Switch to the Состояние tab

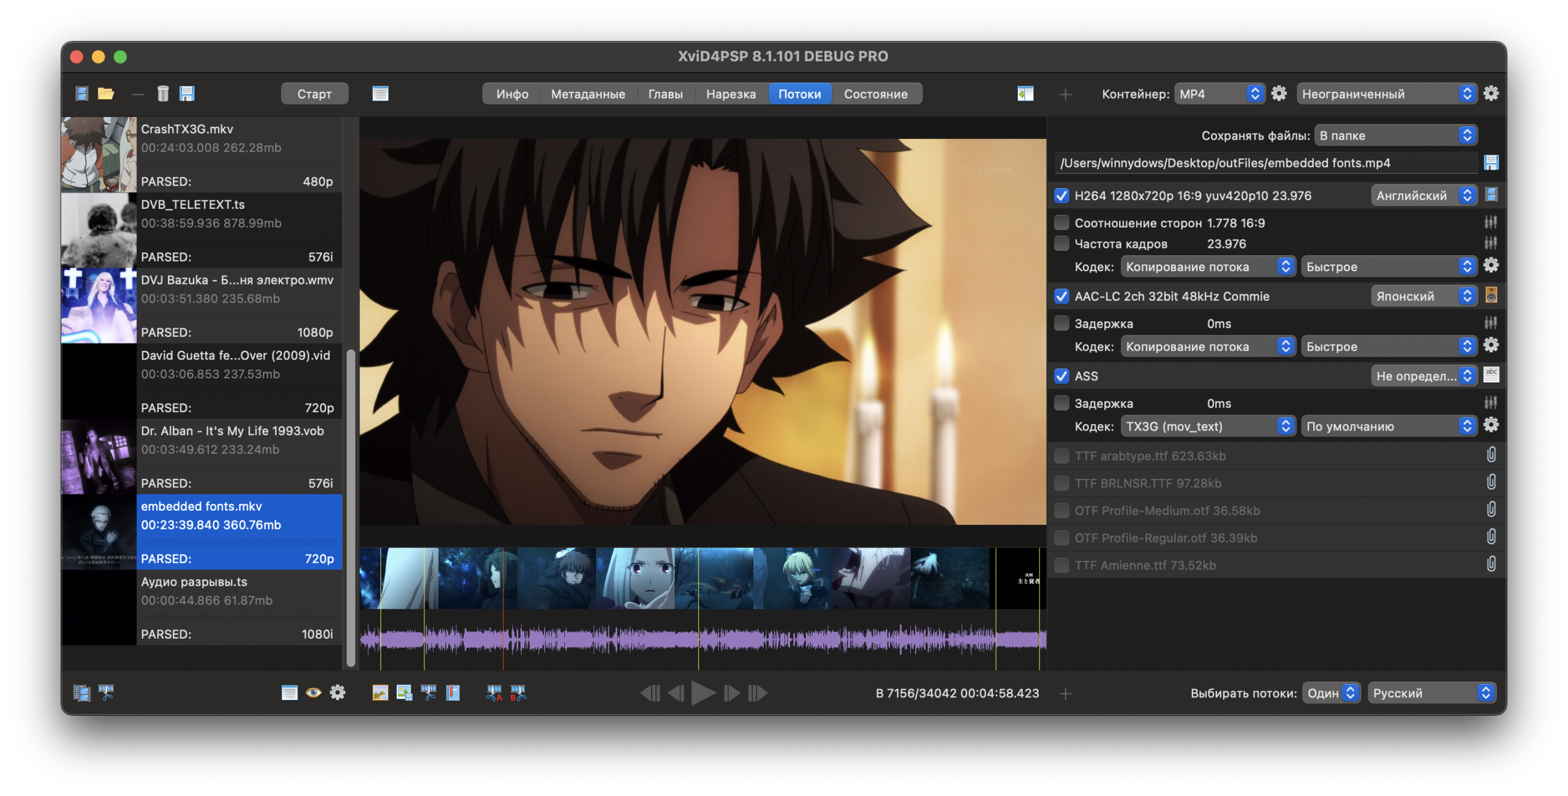pos(876,94)
